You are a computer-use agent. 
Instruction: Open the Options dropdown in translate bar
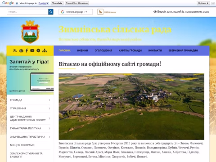(203, 3)
